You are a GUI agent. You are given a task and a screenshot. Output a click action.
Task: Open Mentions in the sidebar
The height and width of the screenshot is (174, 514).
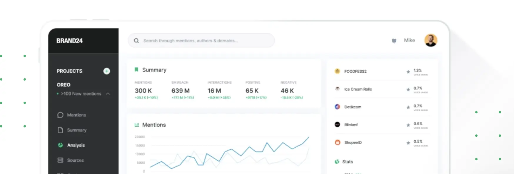pos(76,115)
